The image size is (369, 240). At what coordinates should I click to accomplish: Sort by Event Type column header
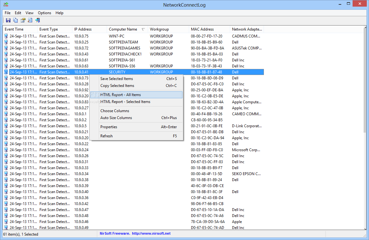(x=55, y=29)
